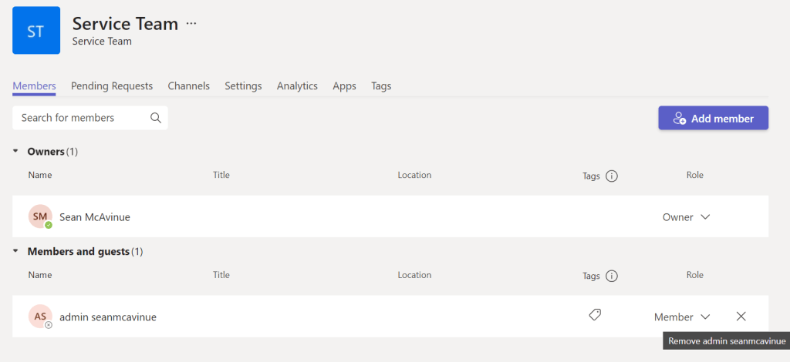Screen dimensions: 790x362
Task: Collapse the Members and guests section
Action: click(16, 252)
